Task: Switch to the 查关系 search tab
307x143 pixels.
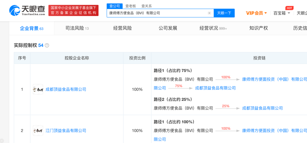Action: point(146,6)
